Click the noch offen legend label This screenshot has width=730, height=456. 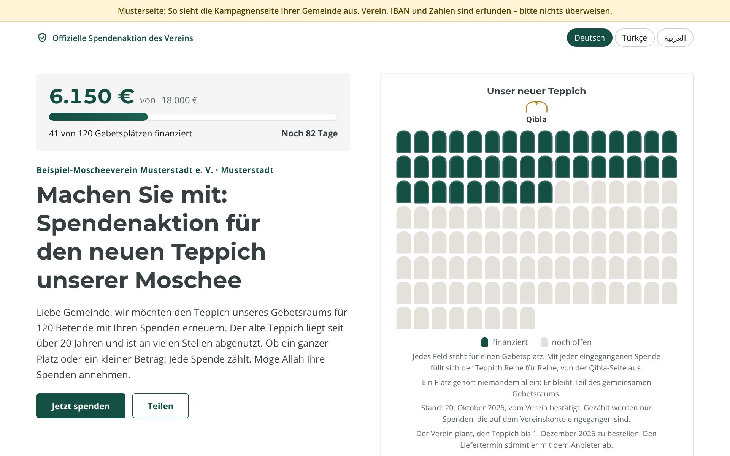coord(571,342)
